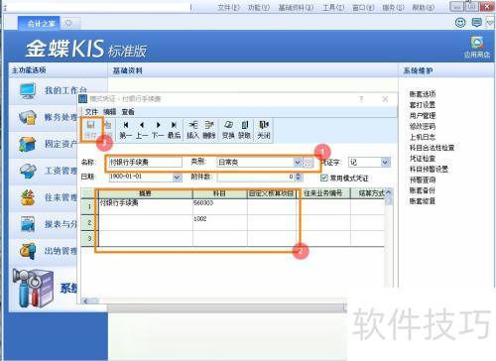Jump to last record with 最后 icon
The height and width of the screenshot is (361, 496).
point(174,129)
